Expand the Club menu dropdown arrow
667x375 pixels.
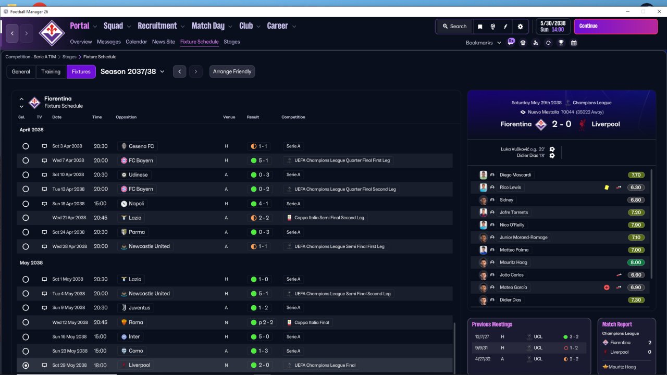pos(258,26)
